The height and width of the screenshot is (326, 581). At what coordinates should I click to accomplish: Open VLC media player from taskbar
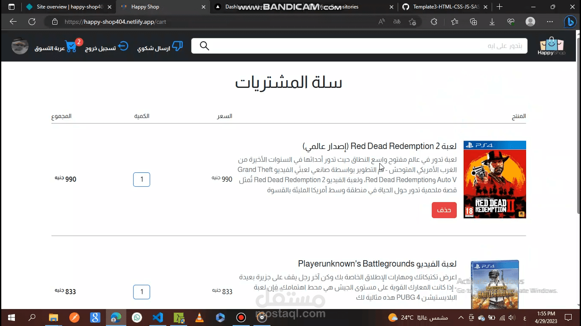pos(199,317)
